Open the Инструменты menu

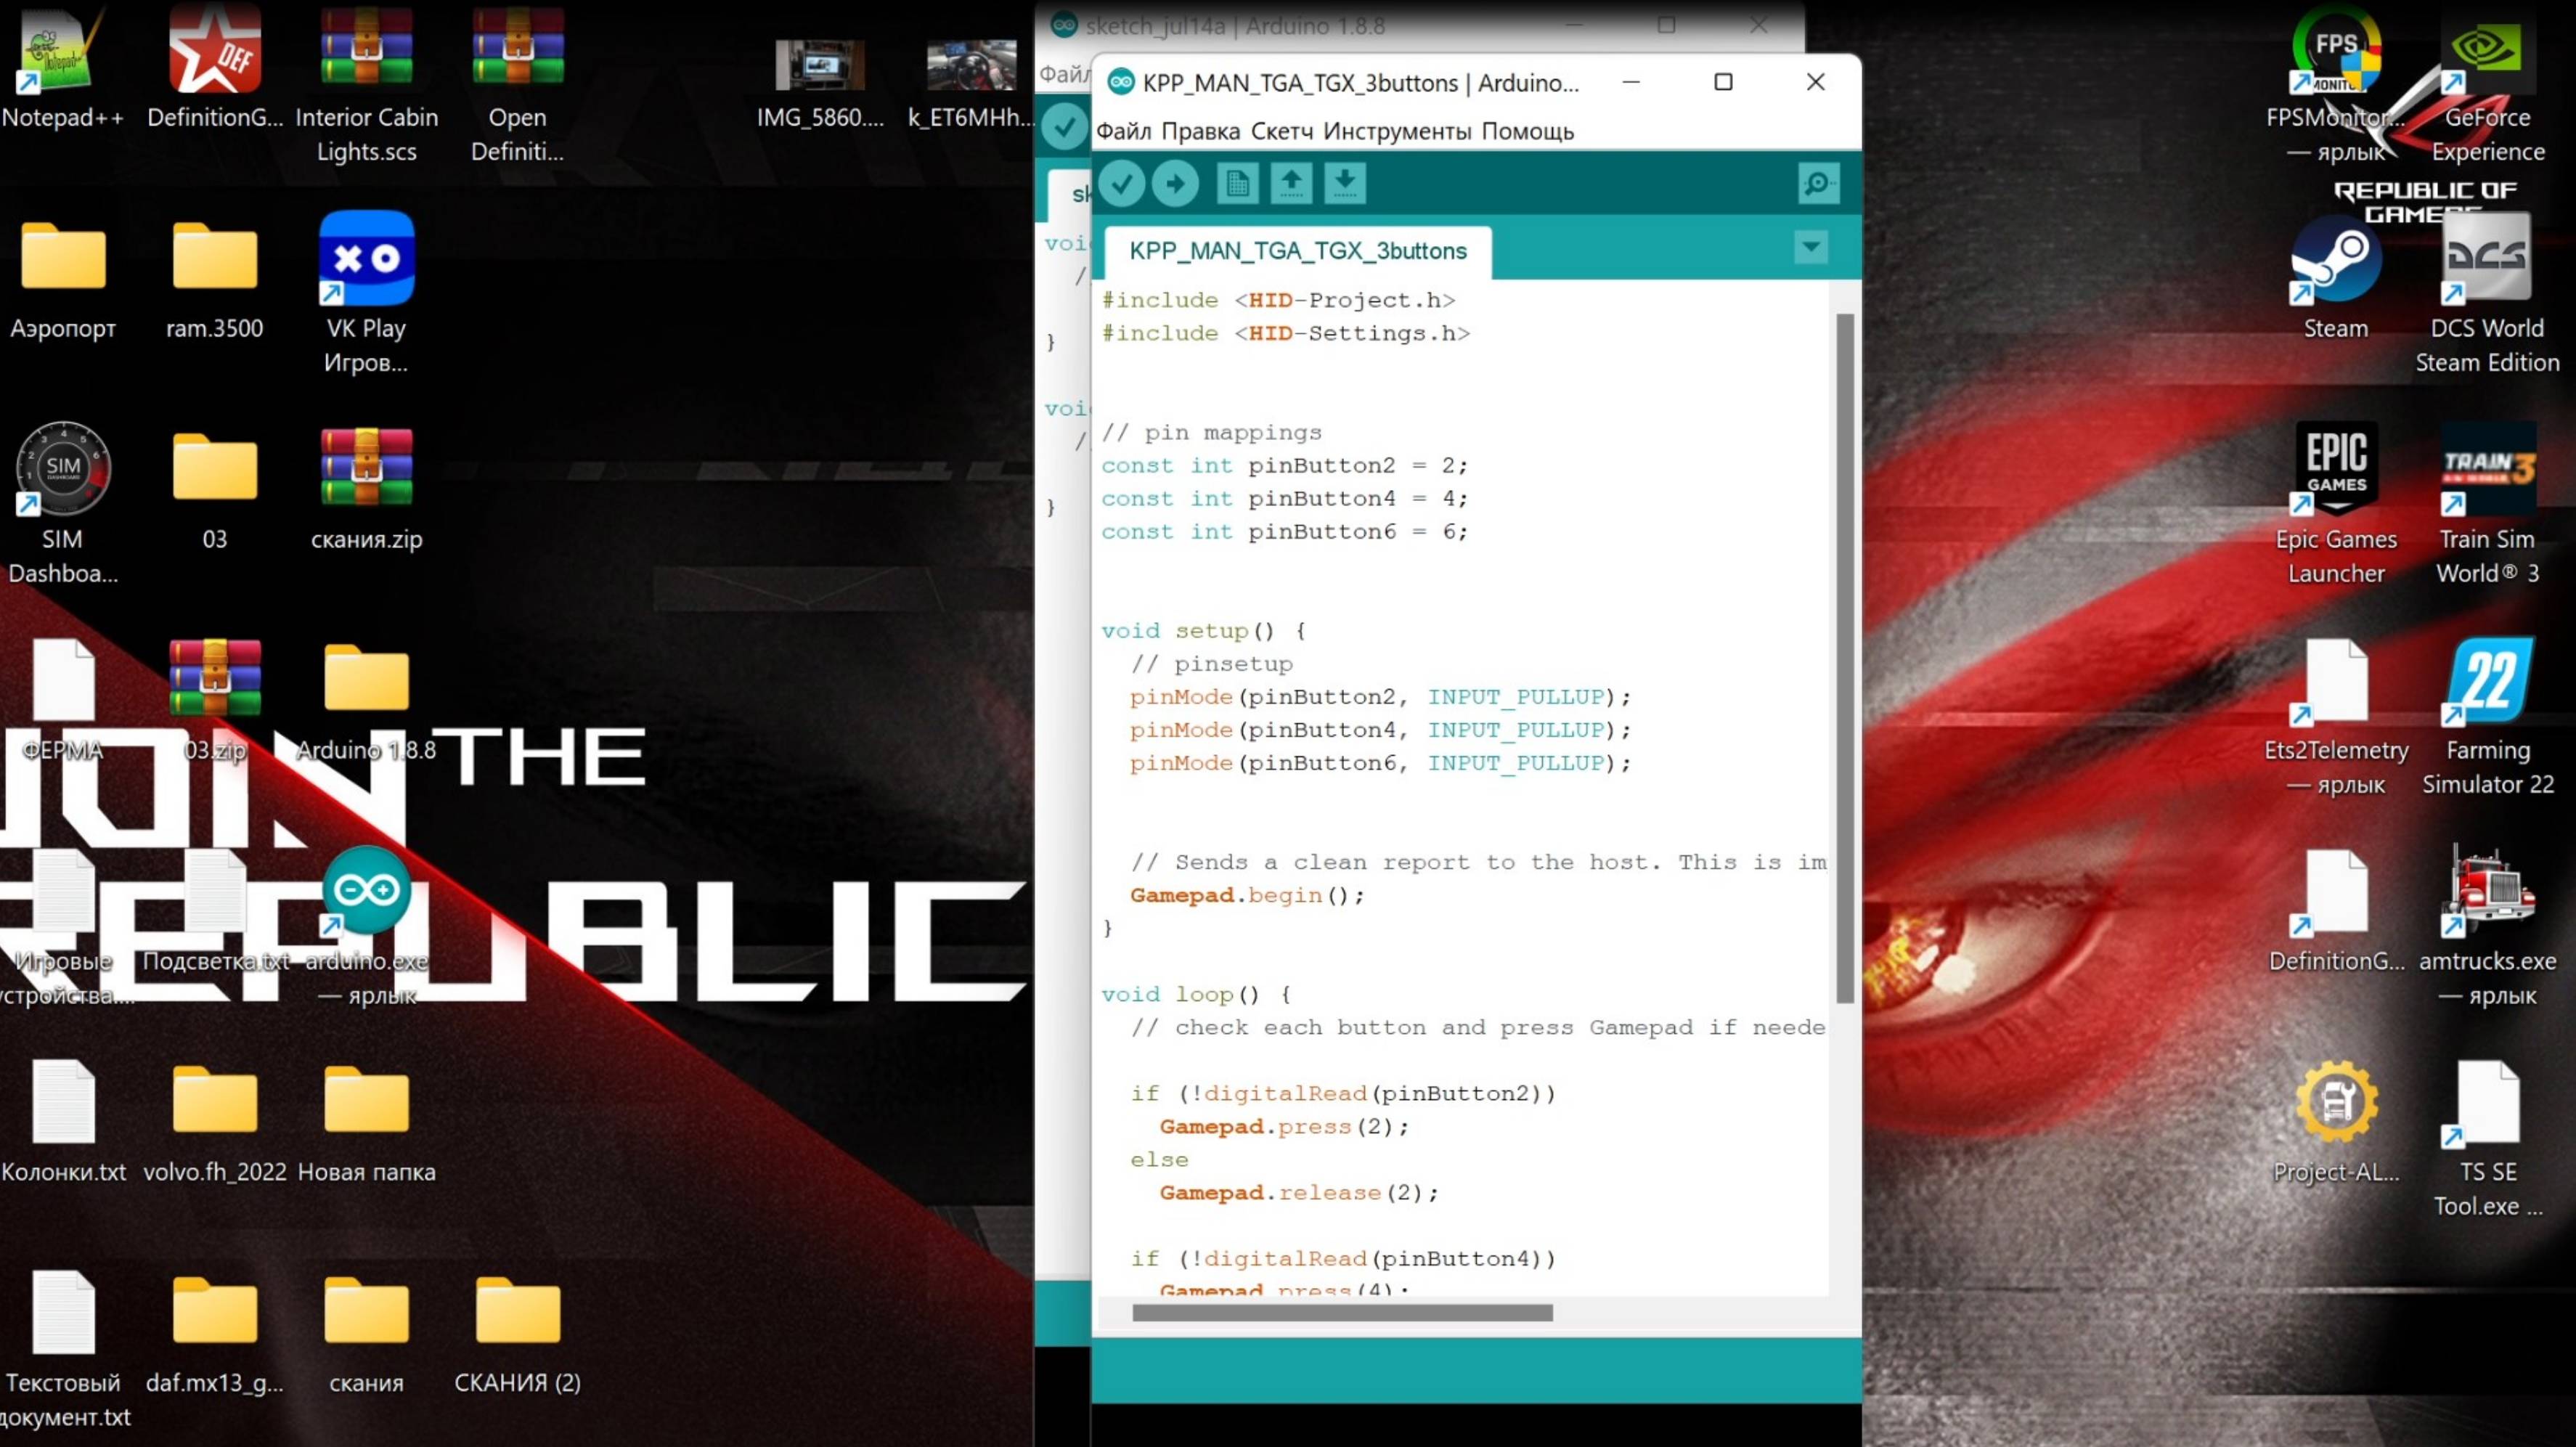[1396, 132]
